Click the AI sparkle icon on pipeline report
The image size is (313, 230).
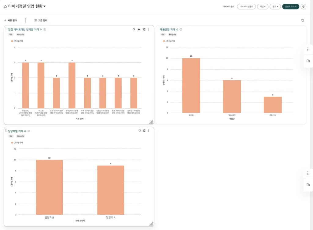click(139, 29)
